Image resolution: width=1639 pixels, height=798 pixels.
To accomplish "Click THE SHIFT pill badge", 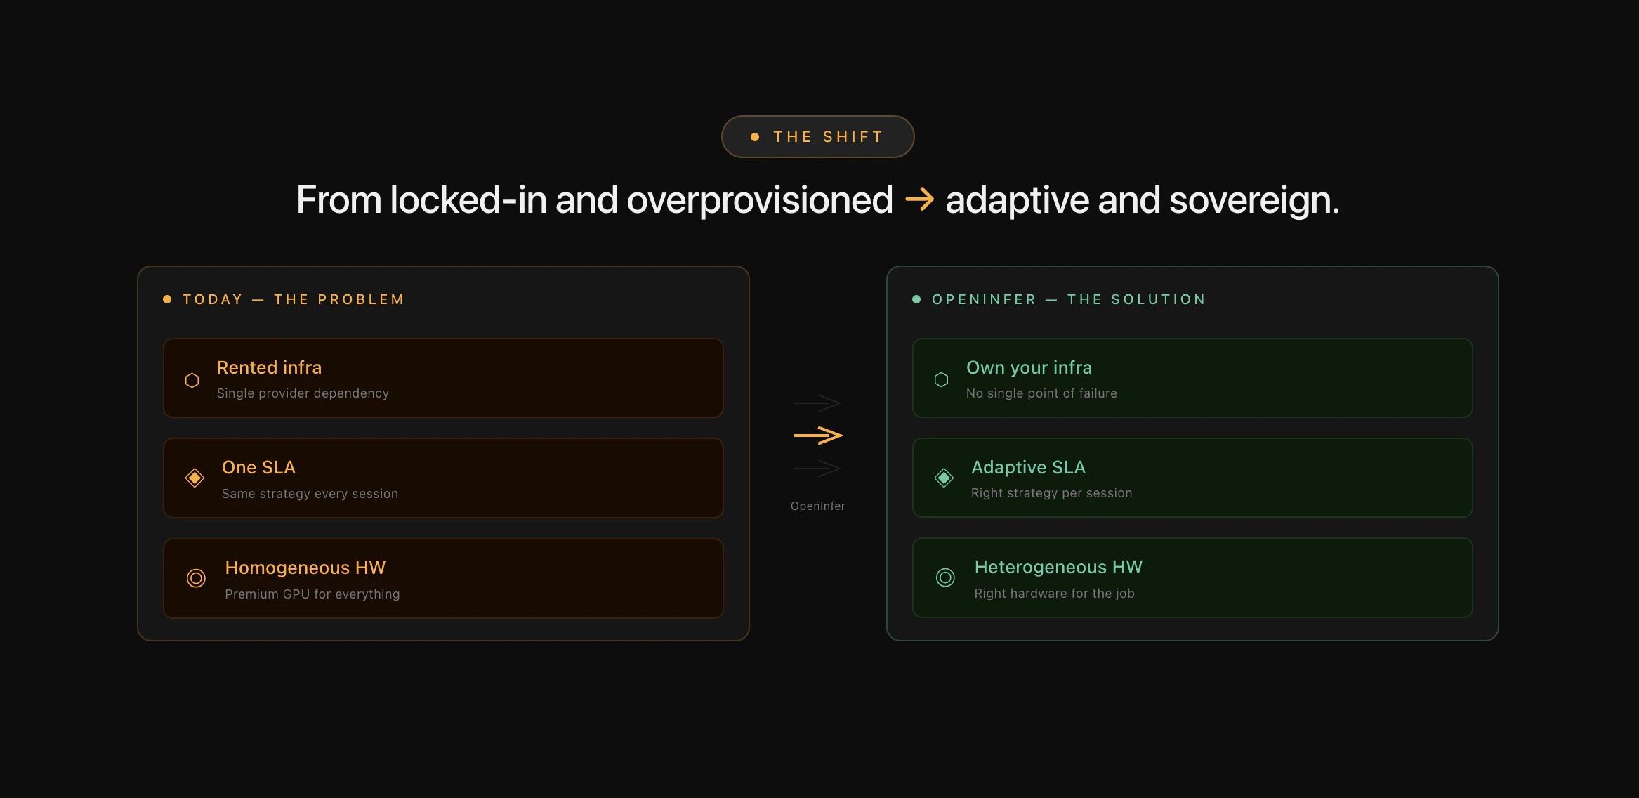I will [x=817, y=136].
